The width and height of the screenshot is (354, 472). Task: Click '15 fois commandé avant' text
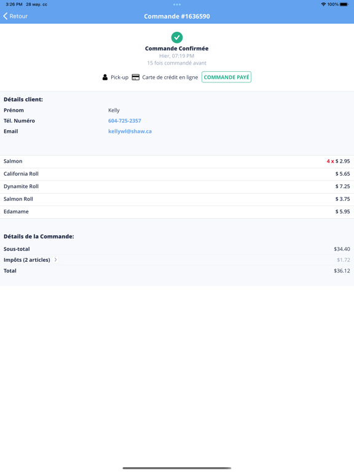[177, 63]
